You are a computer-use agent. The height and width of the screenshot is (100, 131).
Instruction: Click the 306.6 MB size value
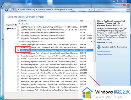[x=83, y=27]
